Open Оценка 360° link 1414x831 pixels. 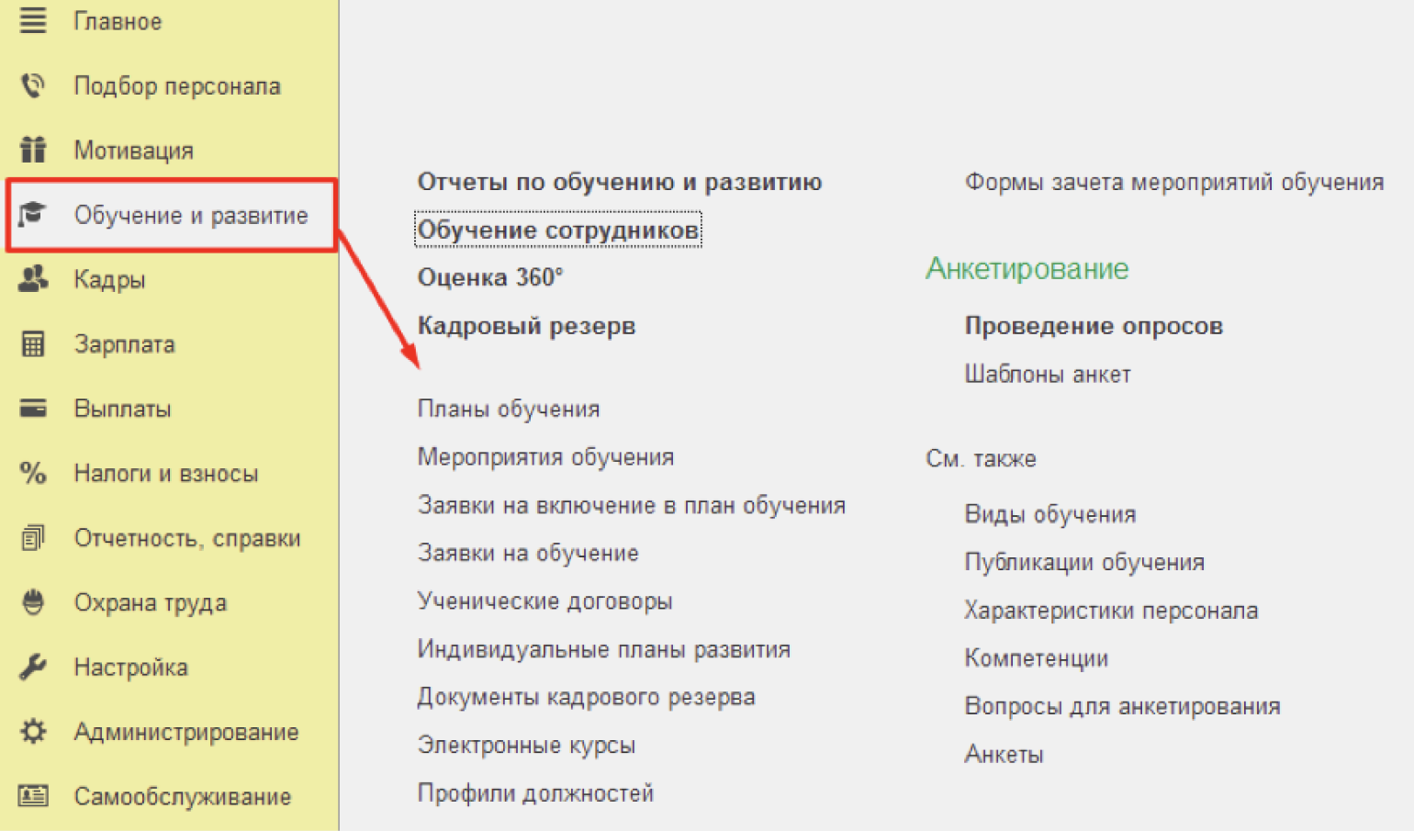click(490, 277)
